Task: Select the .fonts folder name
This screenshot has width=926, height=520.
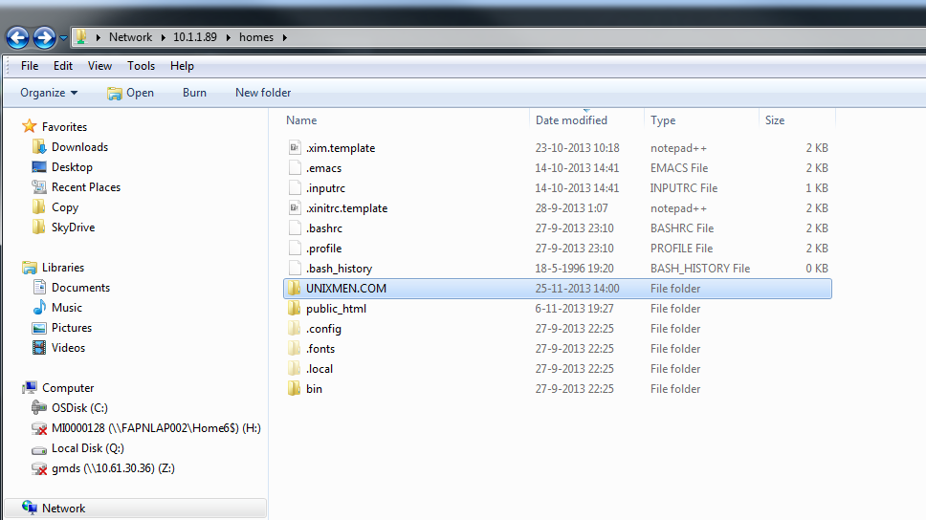Action: coord(320,349)
